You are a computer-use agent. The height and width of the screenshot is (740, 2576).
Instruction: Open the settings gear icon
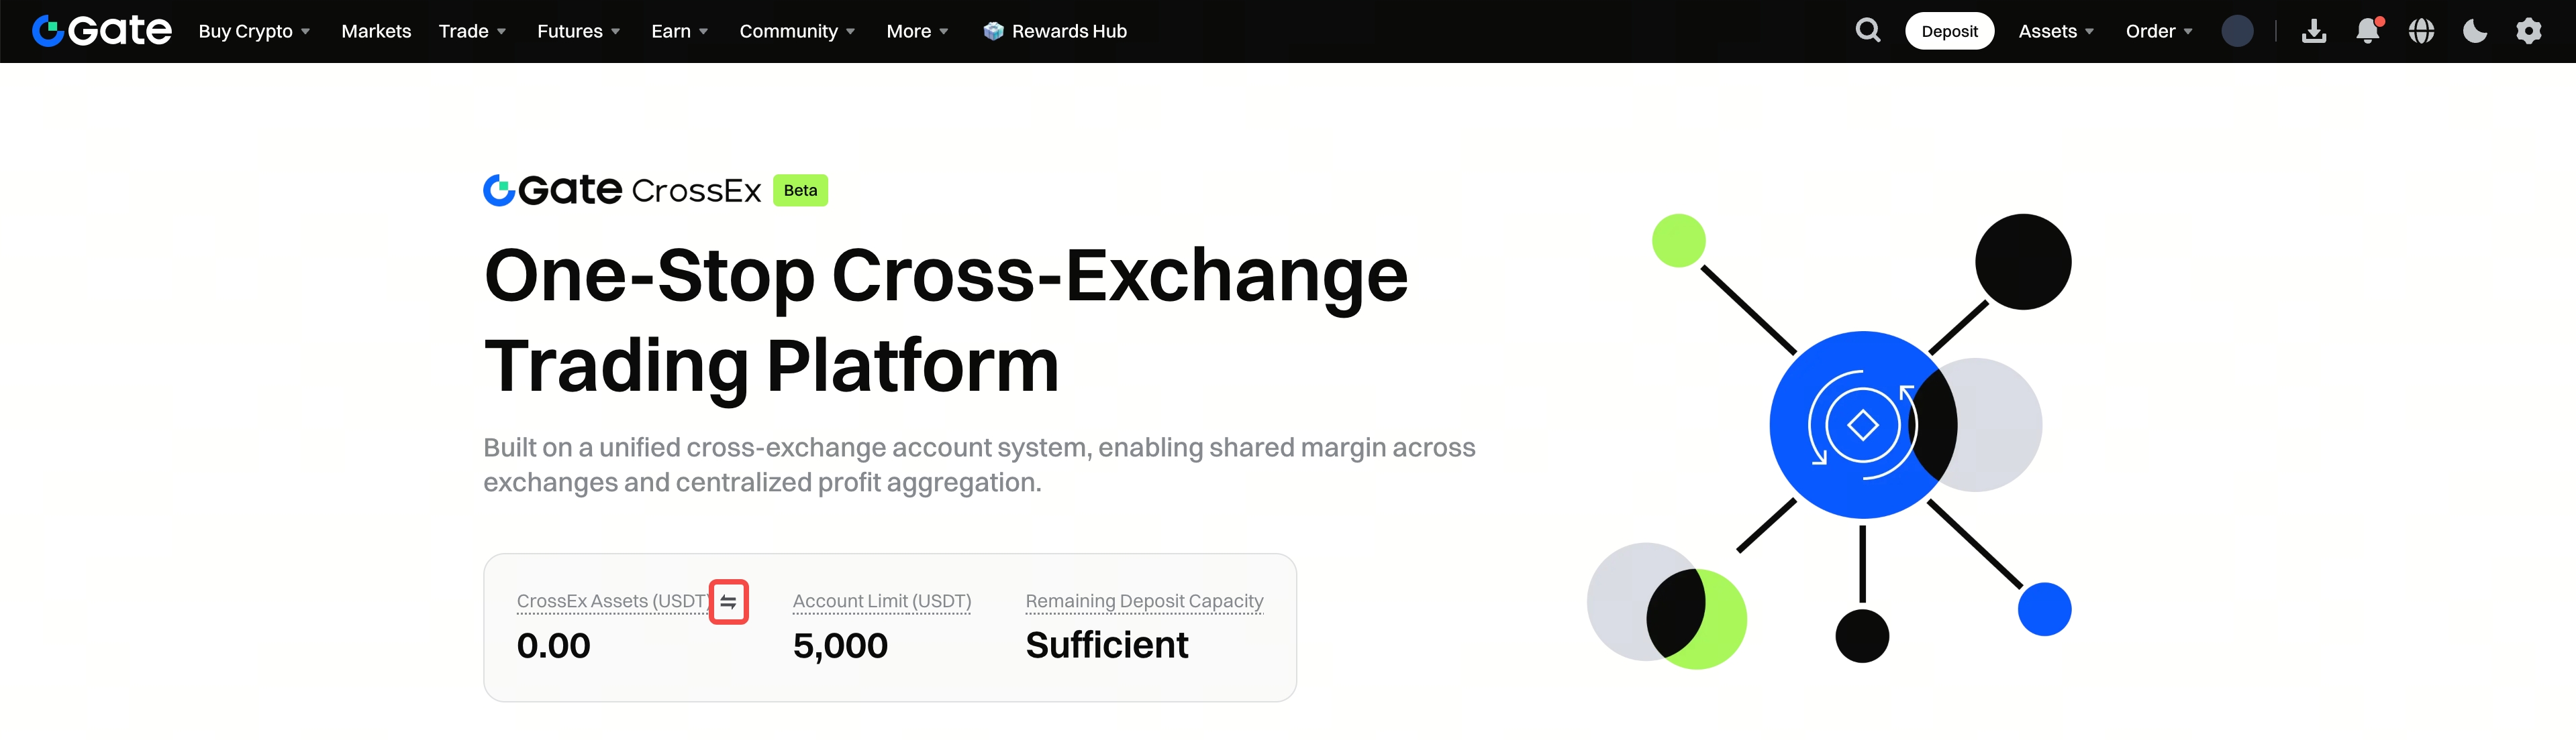click(x=2528, y=31)
